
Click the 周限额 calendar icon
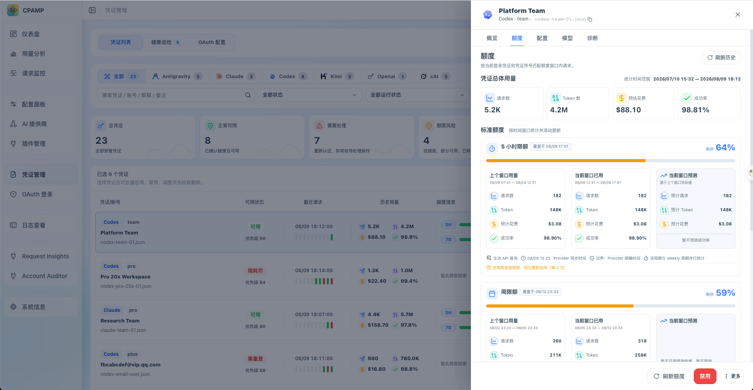(x=492, y=294)
